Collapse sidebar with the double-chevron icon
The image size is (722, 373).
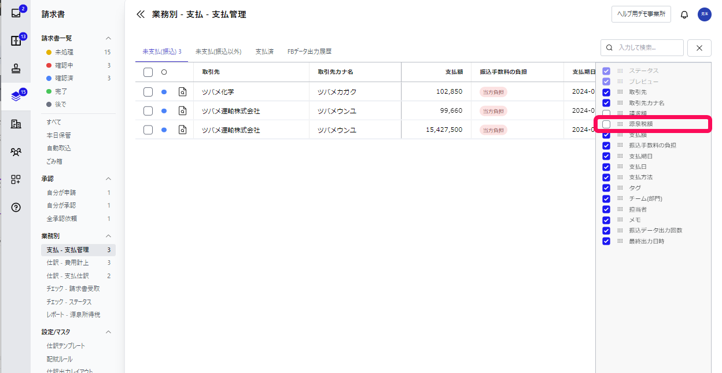(x=140, y=14)
